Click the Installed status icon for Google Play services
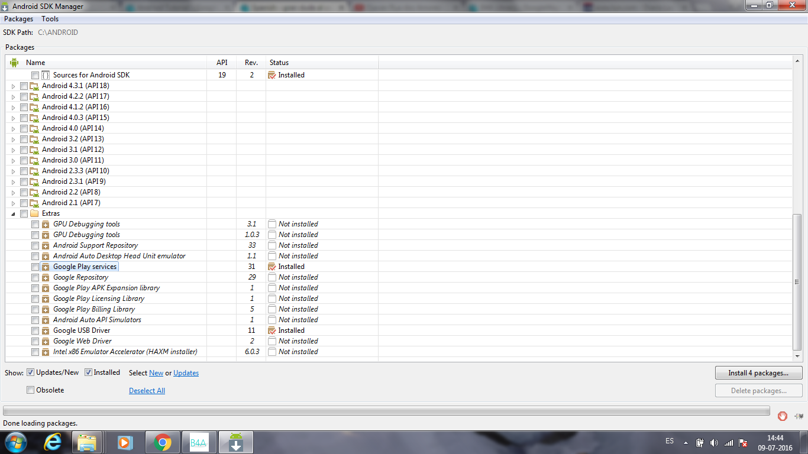Image resolution: width=808 pixels, height=454 pixels. (272, 267)
